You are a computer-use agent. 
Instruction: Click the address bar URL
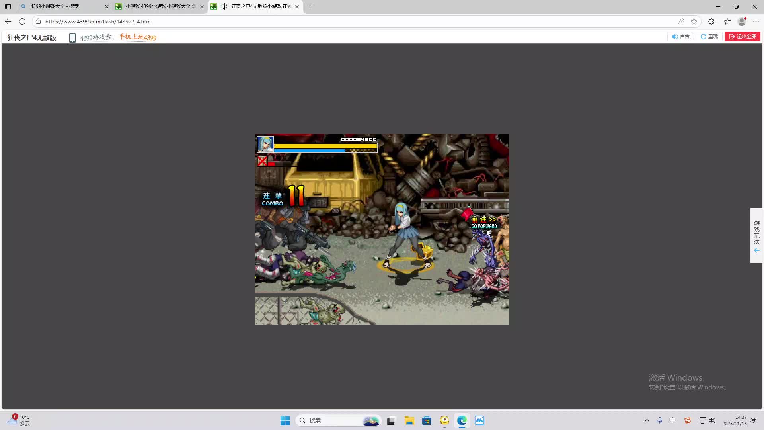(97, 21)
